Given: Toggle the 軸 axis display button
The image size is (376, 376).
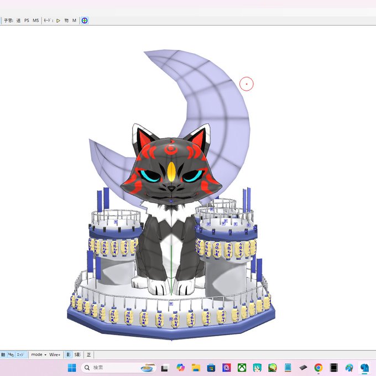Looking at the screenshot, I should pos(3,354).
